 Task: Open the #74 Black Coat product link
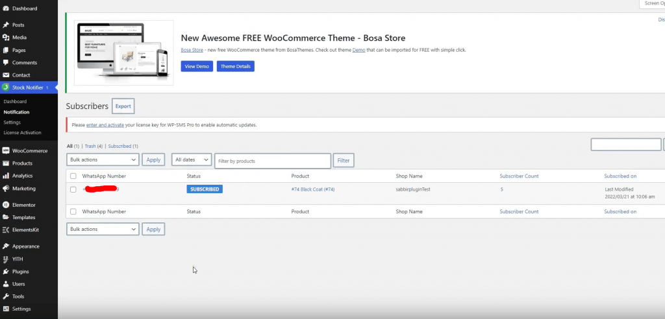[313, 189]
